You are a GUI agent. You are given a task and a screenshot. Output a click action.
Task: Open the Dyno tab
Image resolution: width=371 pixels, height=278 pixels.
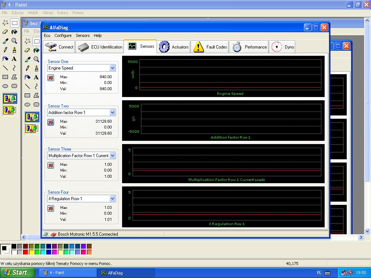tap(282, 47)
